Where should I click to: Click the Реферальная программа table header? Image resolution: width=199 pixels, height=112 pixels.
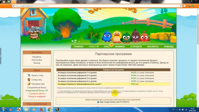pyautogui.click(x=113, y=70)
